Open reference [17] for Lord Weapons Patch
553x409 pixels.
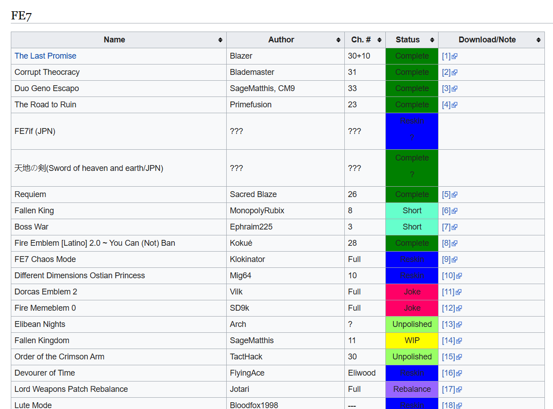click(448, 389)
